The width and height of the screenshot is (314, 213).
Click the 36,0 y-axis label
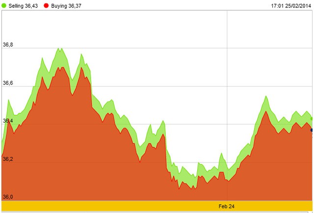8,197
